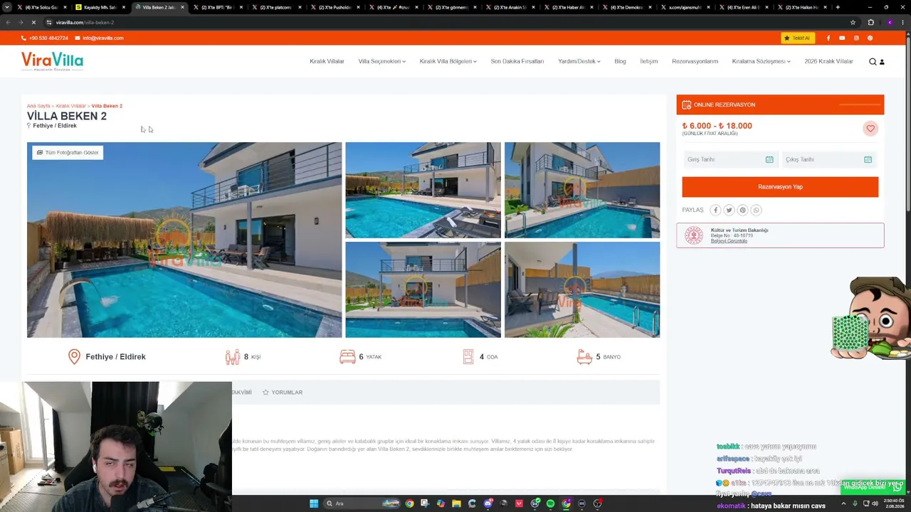Open Rezervasyonlarım menu item
This screenshot has height=512, width=911.
(x=695, y=61)
